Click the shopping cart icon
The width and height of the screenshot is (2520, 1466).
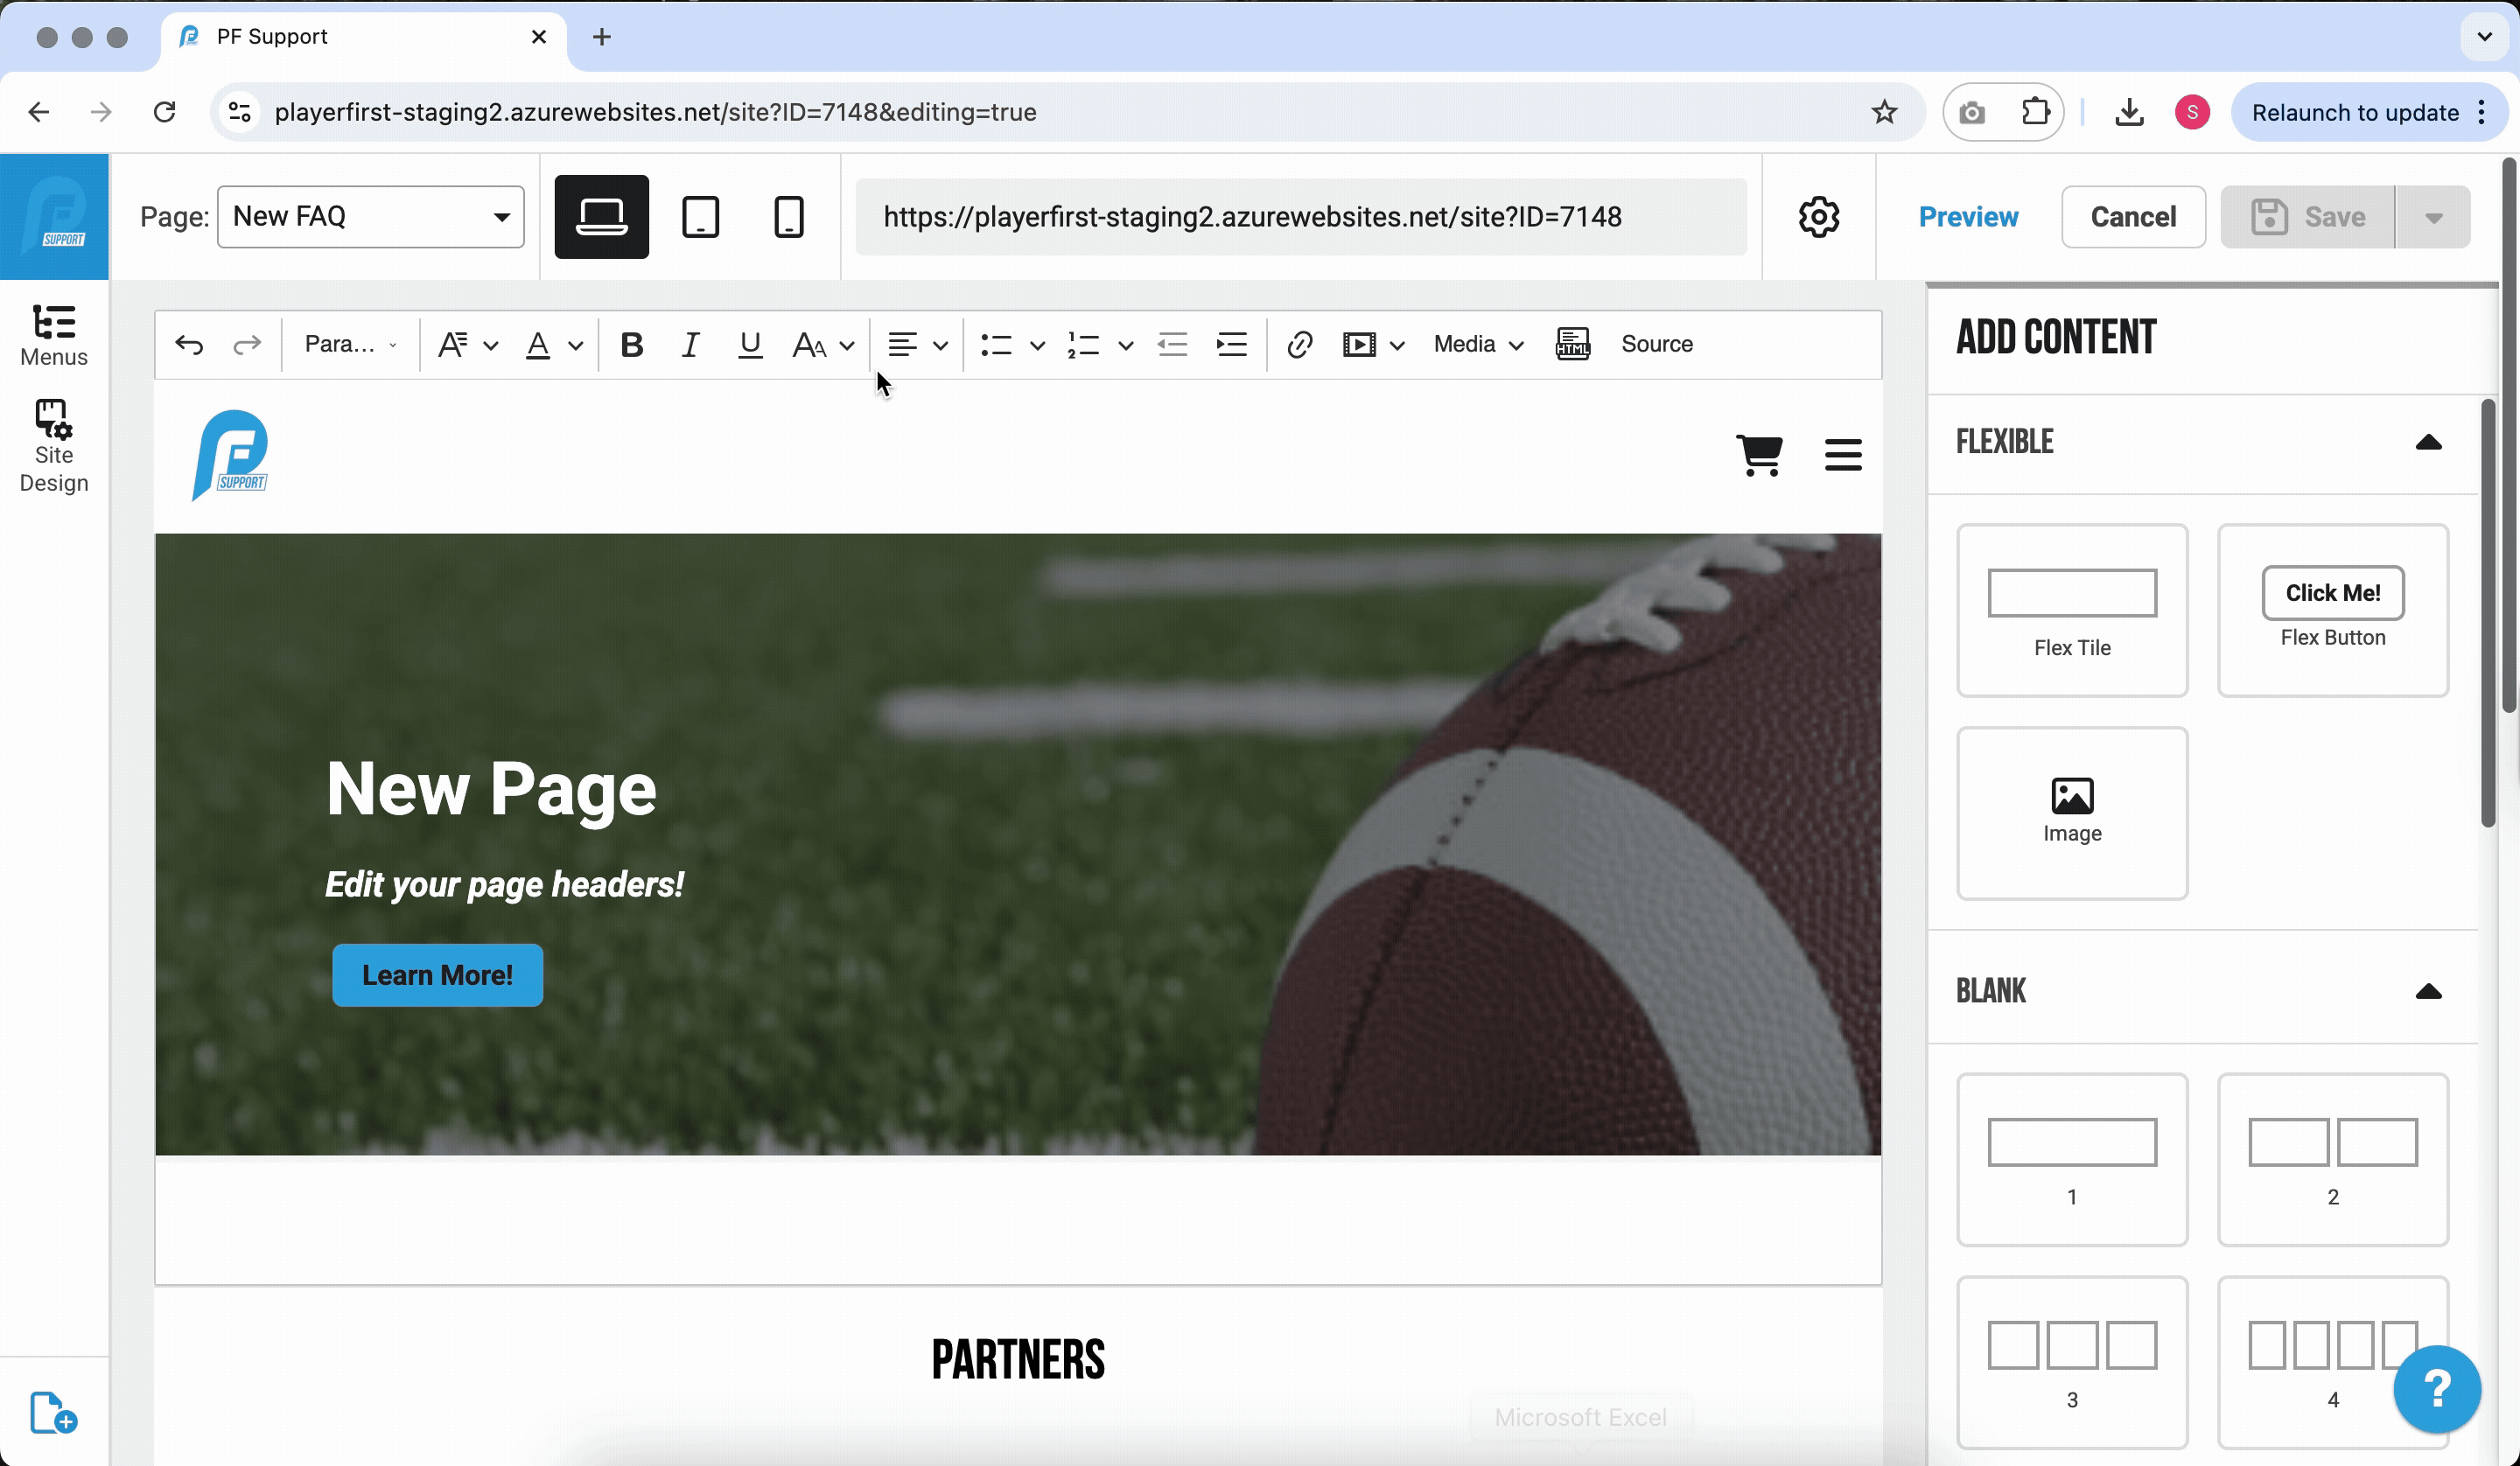[1759, 455]
